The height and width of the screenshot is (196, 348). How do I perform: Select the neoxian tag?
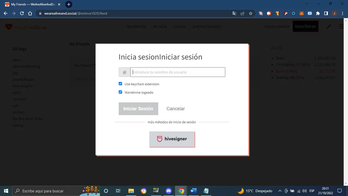click(19, 99)
